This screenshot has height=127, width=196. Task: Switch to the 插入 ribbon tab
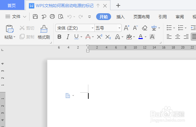tap(120, 17)
